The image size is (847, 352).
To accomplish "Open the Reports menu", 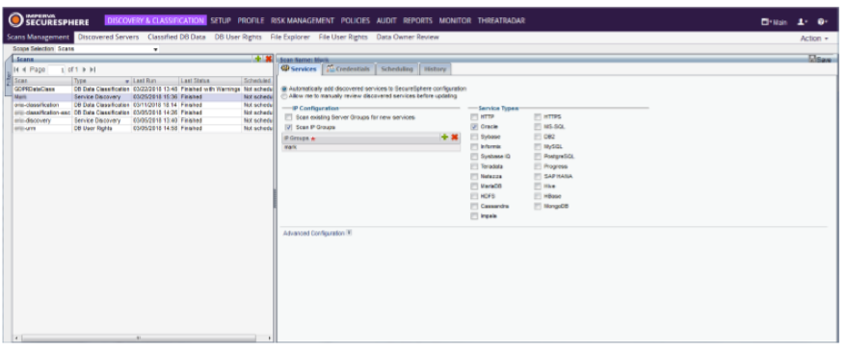I will tap(417, 20).
